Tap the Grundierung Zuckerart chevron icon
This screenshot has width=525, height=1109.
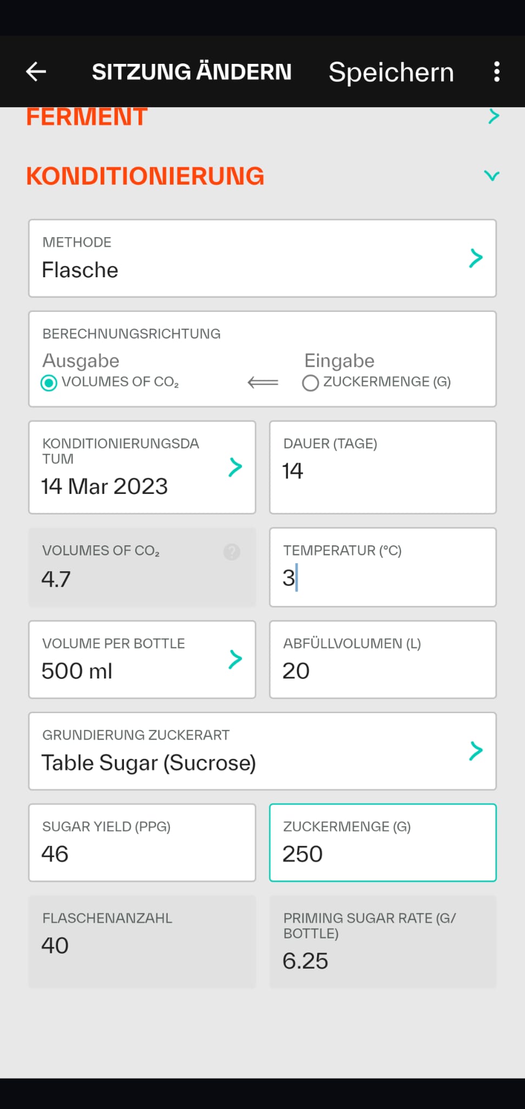click(476, 751)
